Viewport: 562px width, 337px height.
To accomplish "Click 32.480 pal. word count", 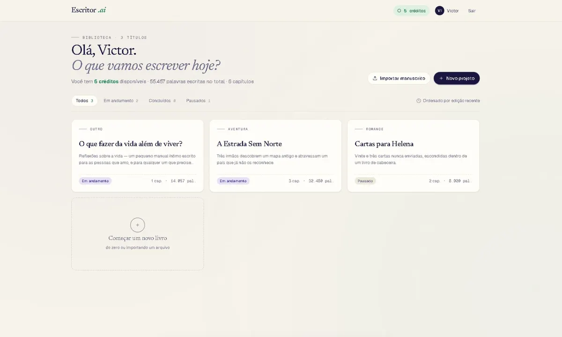I will point(321,181).
